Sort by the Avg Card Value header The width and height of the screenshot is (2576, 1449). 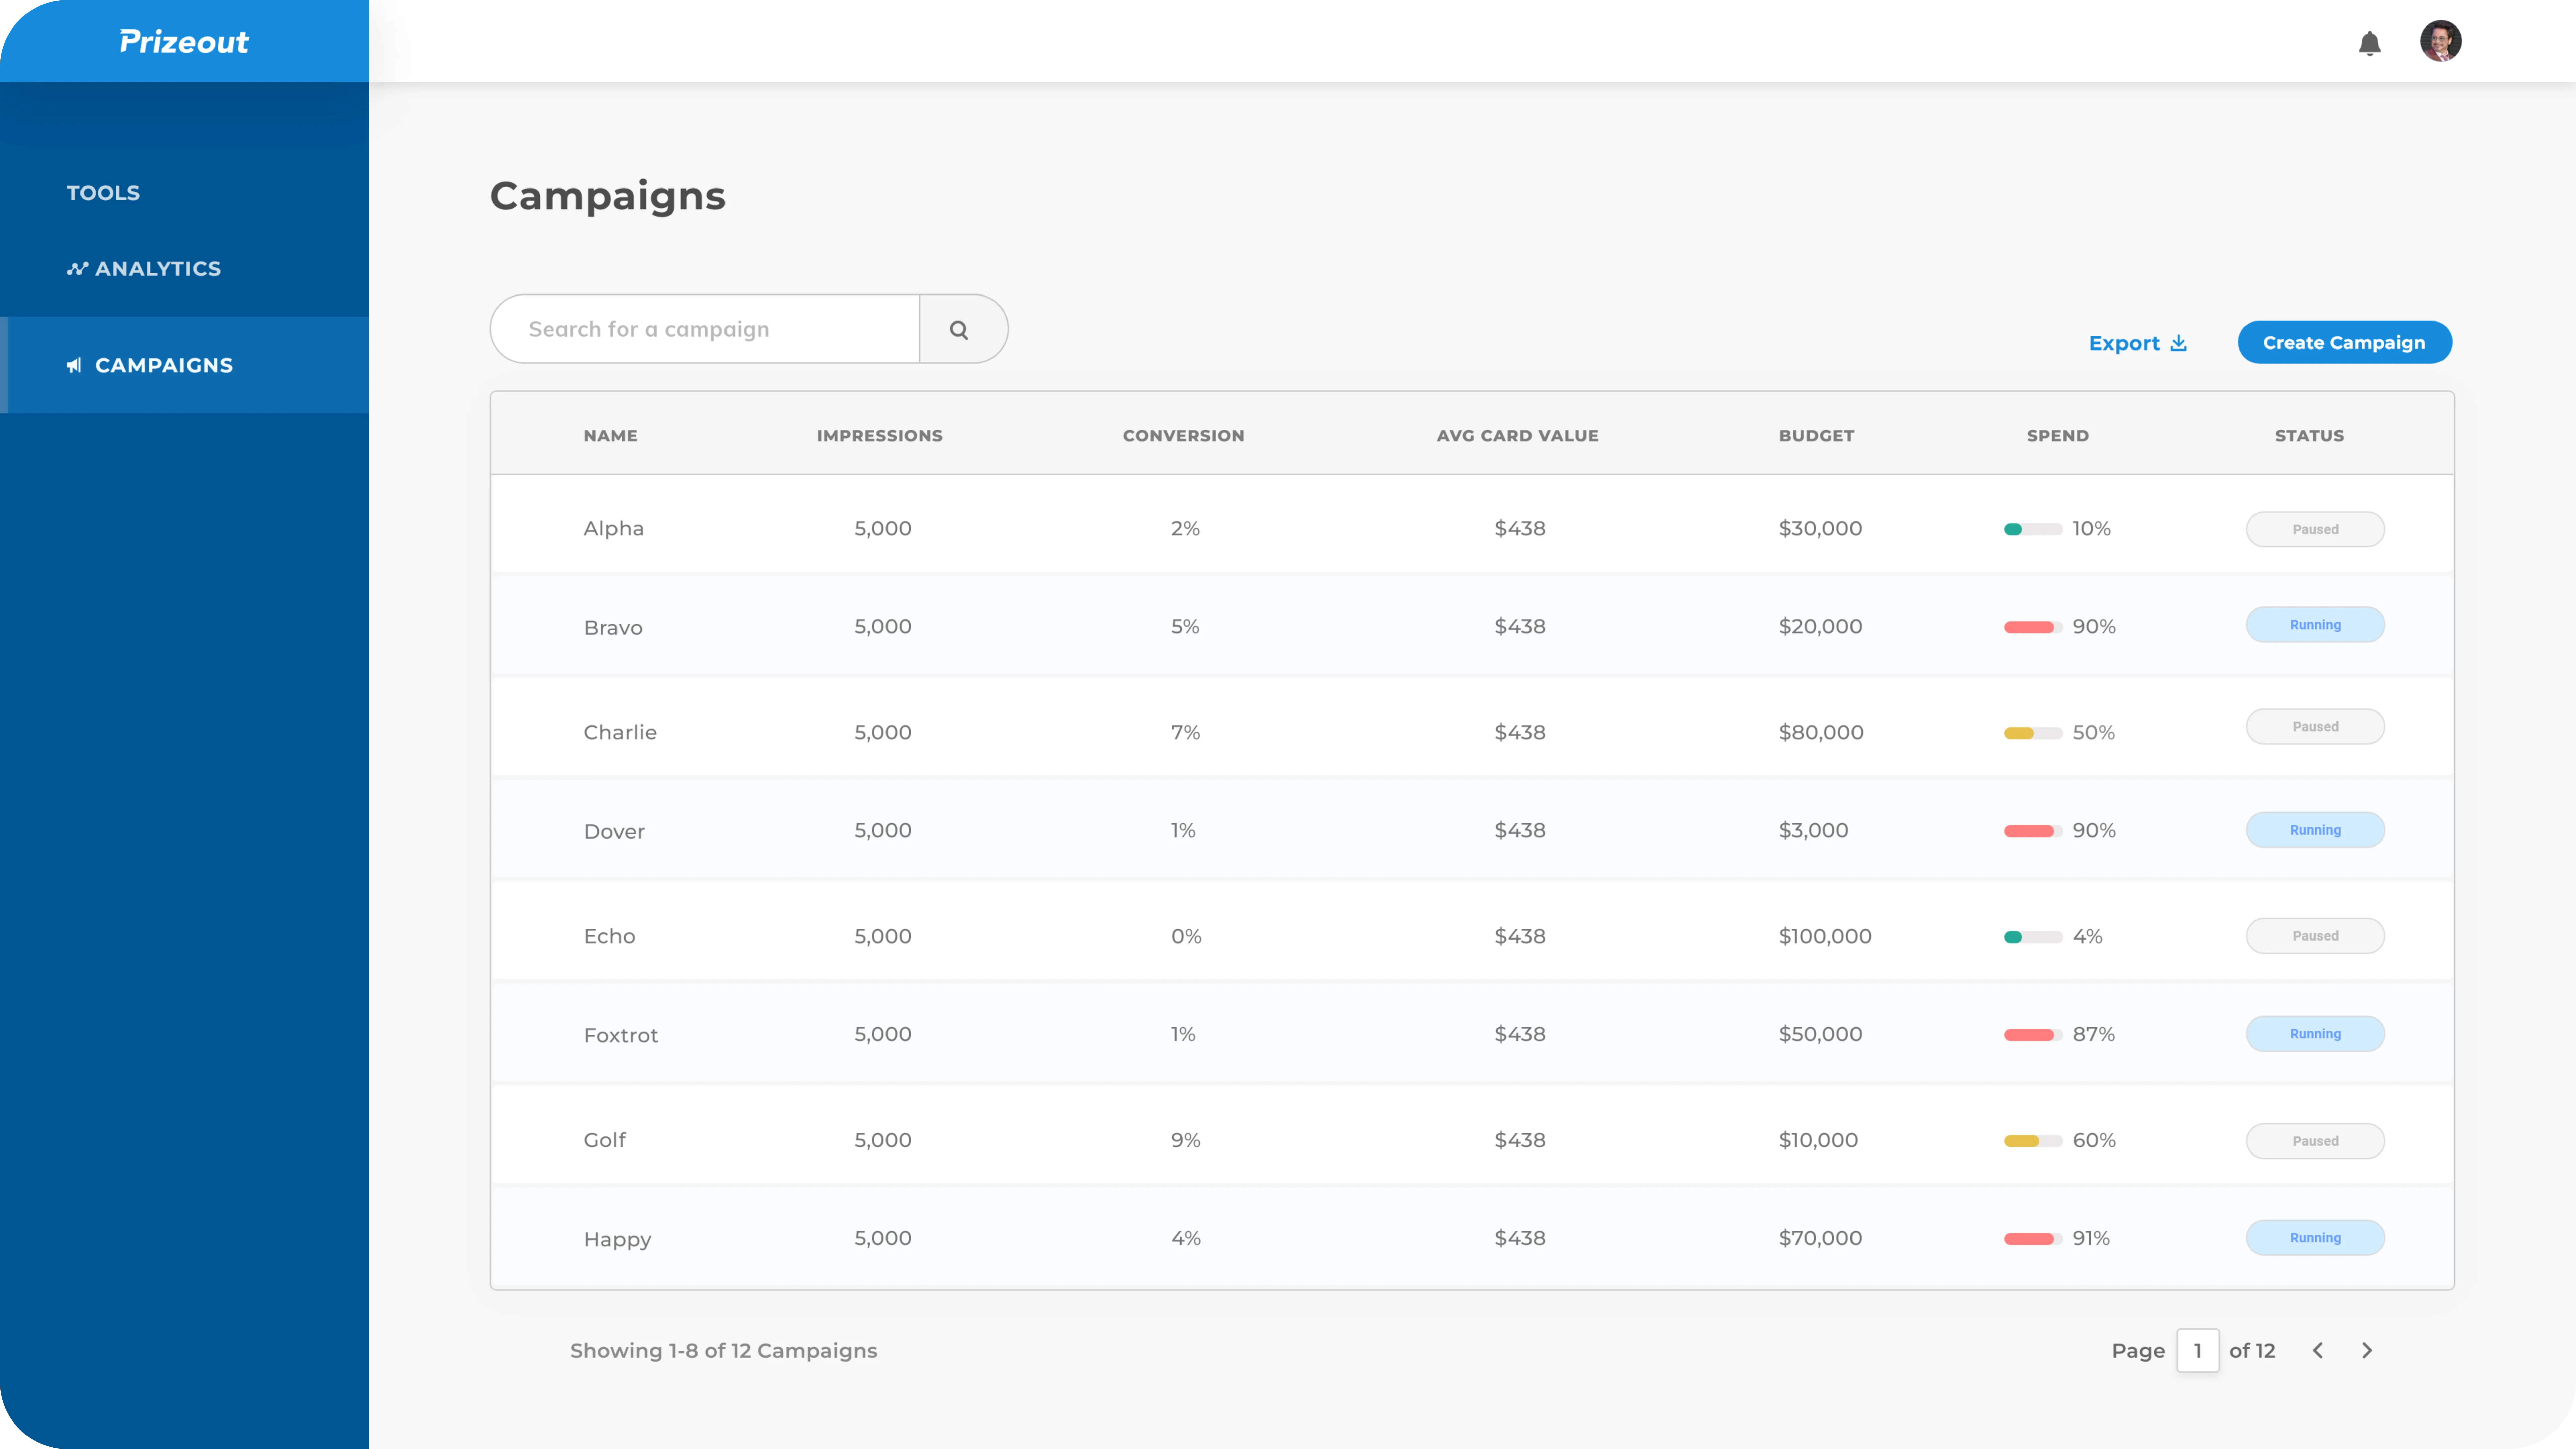click(x=1518, y=436)
